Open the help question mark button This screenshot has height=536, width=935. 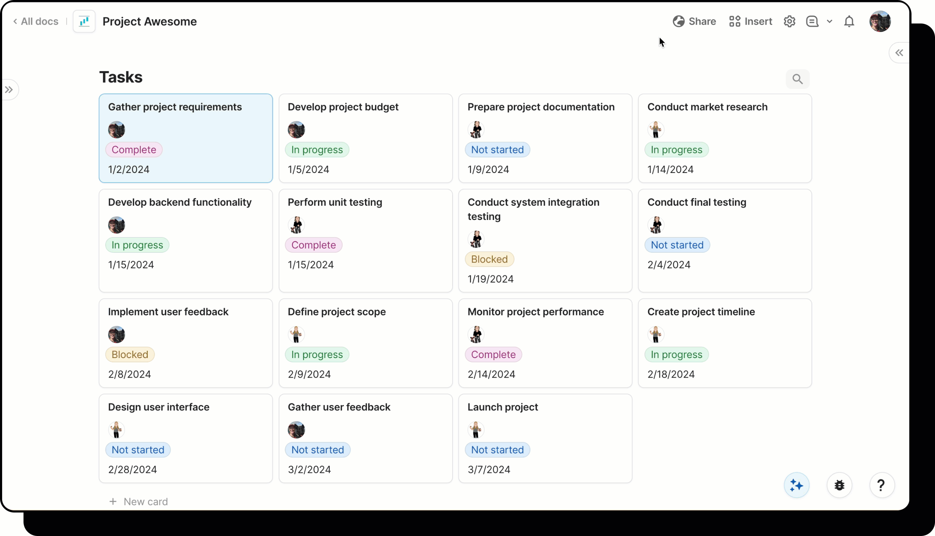coord(881,485)
